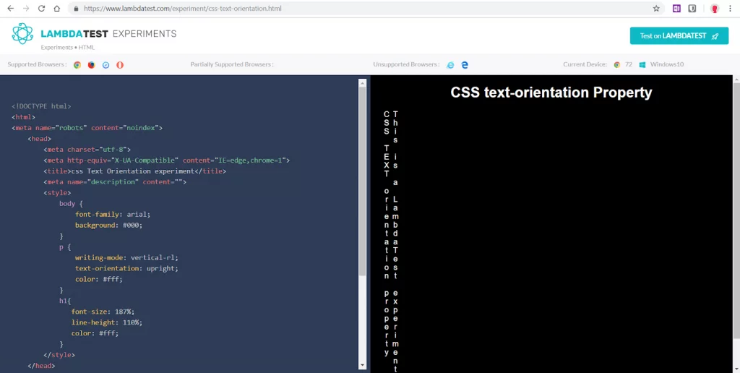Focus the address bar URL
This screenshot has height=373, width=740.
[x=183, y=9]
